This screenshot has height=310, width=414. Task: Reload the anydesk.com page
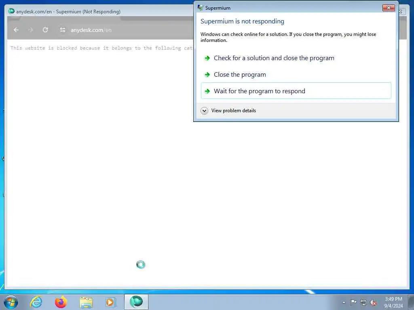coord(45,30)
